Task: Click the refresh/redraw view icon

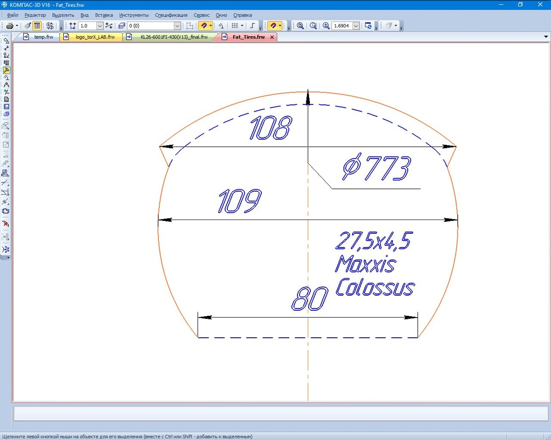Action: point(368,26)
